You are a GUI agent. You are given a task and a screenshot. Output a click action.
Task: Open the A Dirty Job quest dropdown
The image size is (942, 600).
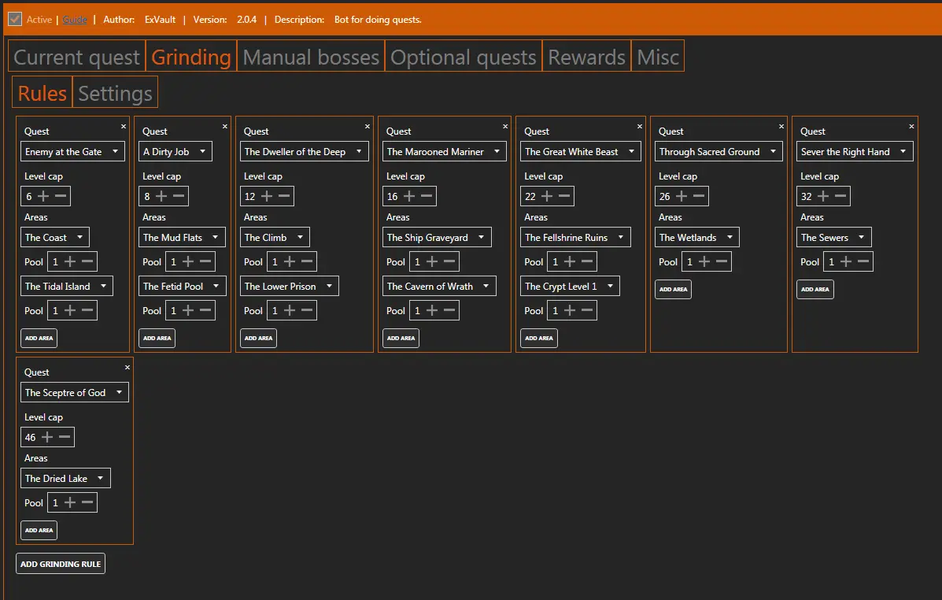point(175,151)
